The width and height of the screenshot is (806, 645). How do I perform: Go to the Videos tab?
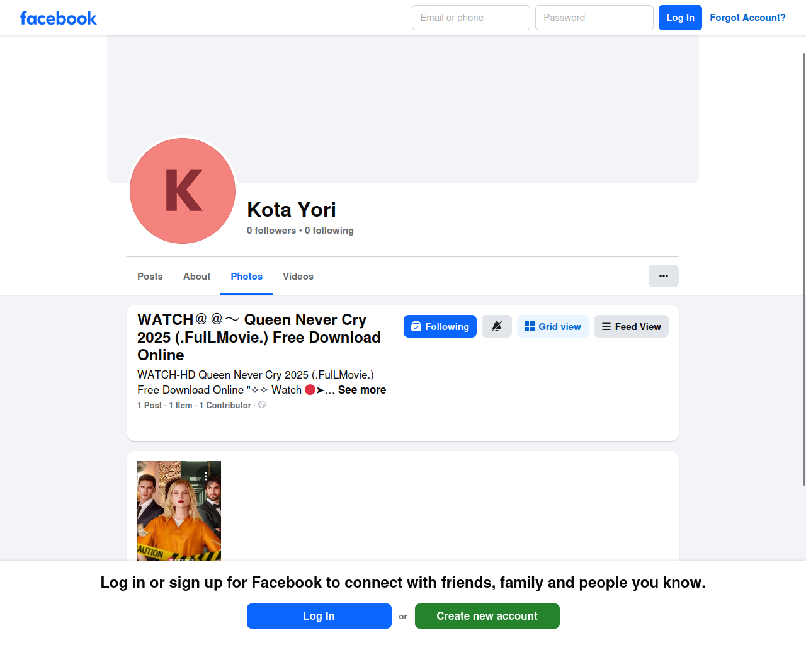298,277
